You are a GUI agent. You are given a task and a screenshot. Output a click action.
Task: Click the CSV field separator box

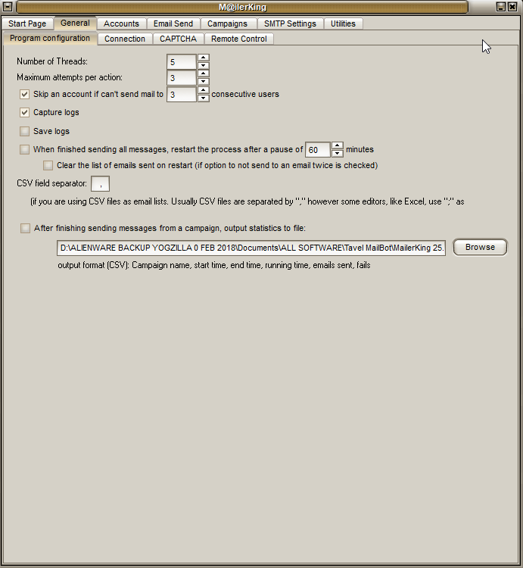pos(100,184)
